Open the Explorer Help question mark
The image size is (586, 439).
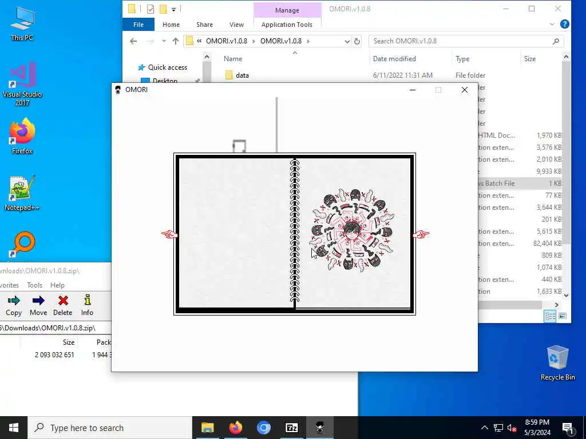click(x=565, y=24)
